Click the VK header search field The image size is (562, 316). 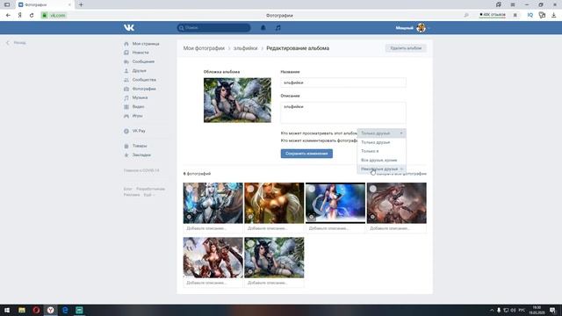213,27
